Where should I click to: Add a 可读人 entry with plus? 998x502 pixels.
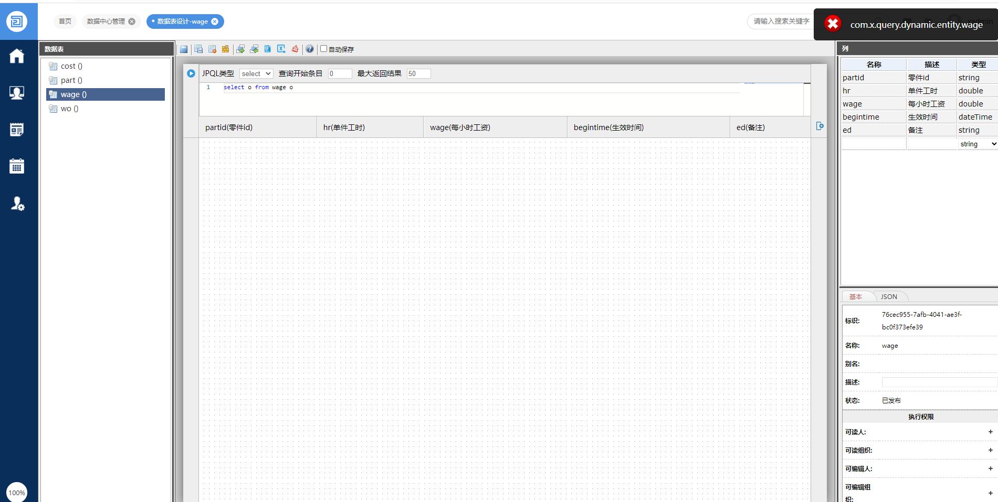[991, 432]
